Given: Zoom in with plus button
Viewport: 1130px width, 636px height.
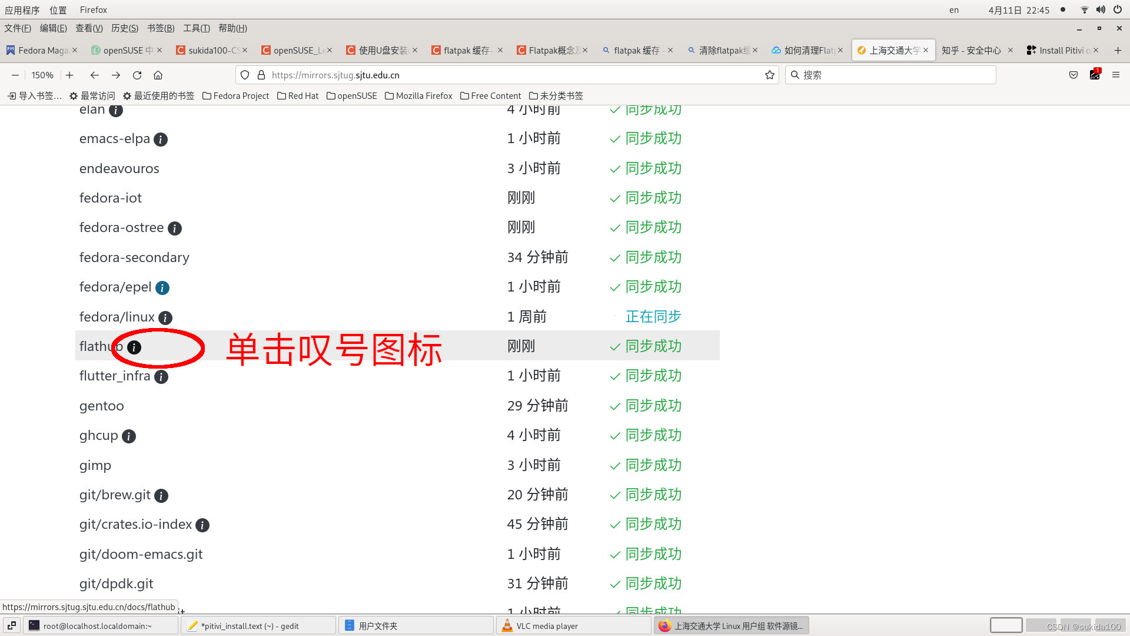Looking at the screenshot, I should point(69,75).
